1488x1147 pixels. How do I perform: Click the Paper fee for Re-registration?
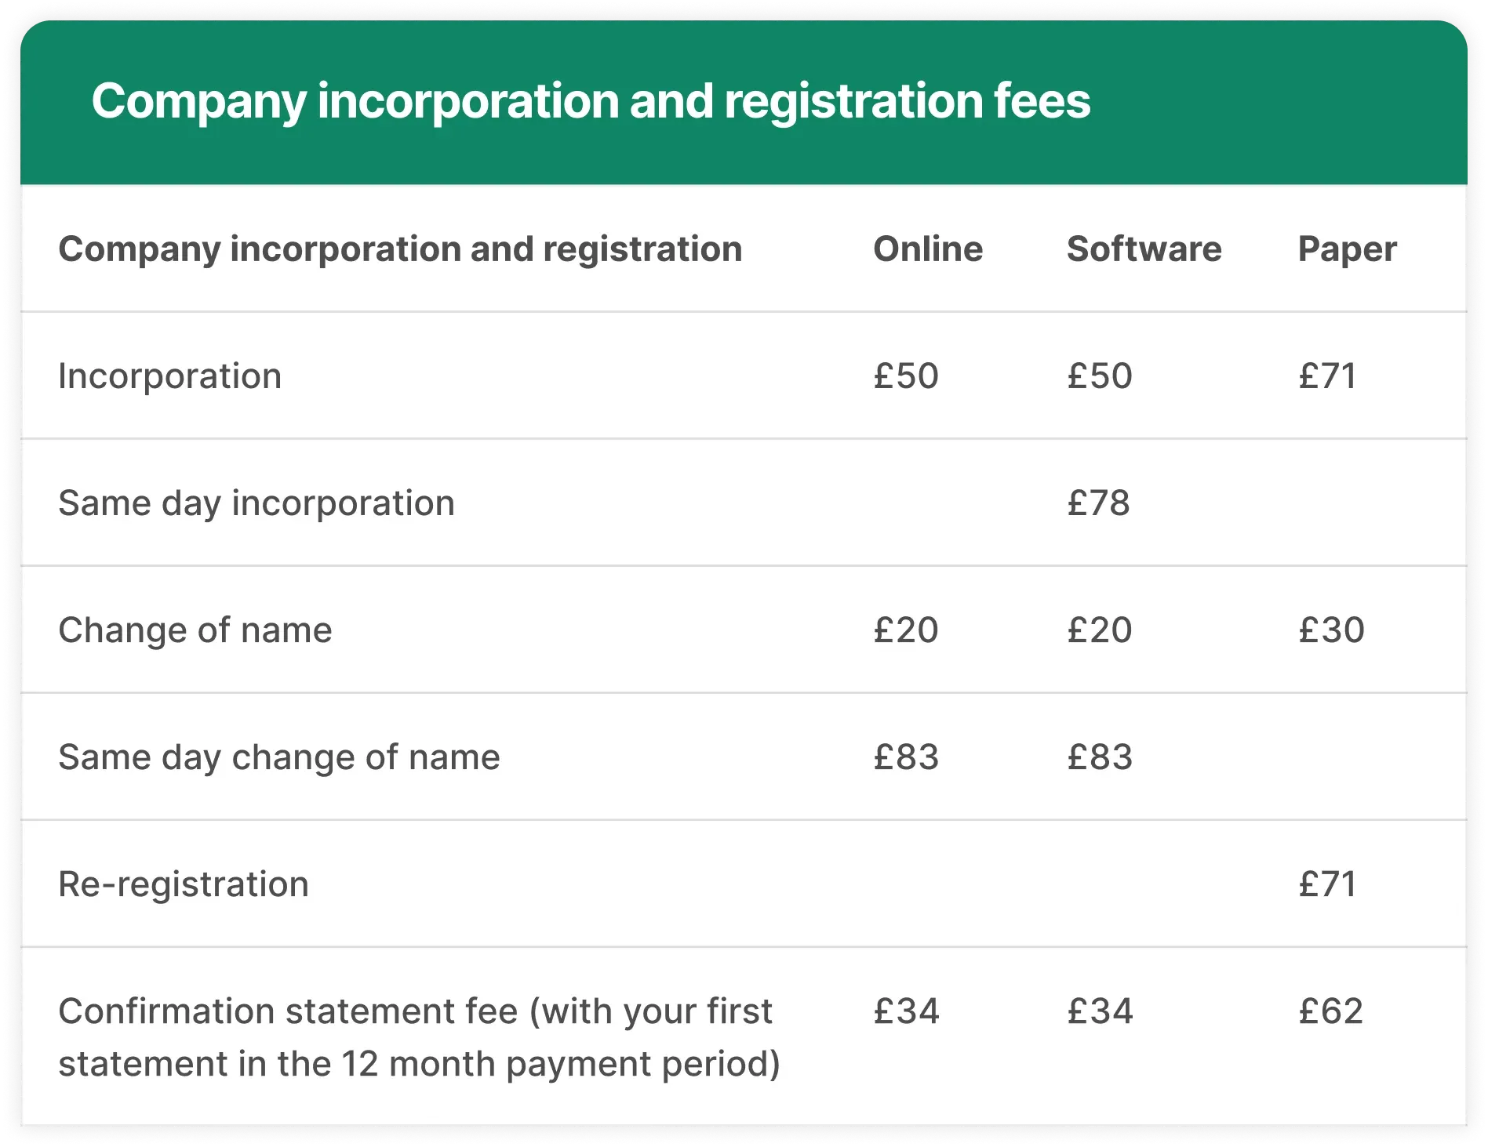click(x=1327, y=884)
